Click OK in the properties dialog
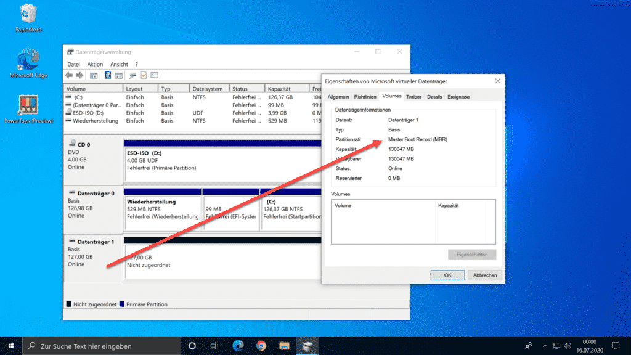Image resolution: width=631 pixels, height=355 pixels. click(x=447, y=275)
